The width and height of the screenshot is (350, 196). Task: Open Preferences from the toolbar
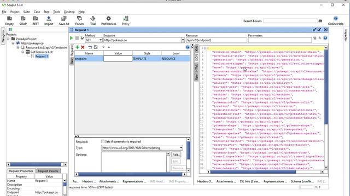(x=109, y=21)
